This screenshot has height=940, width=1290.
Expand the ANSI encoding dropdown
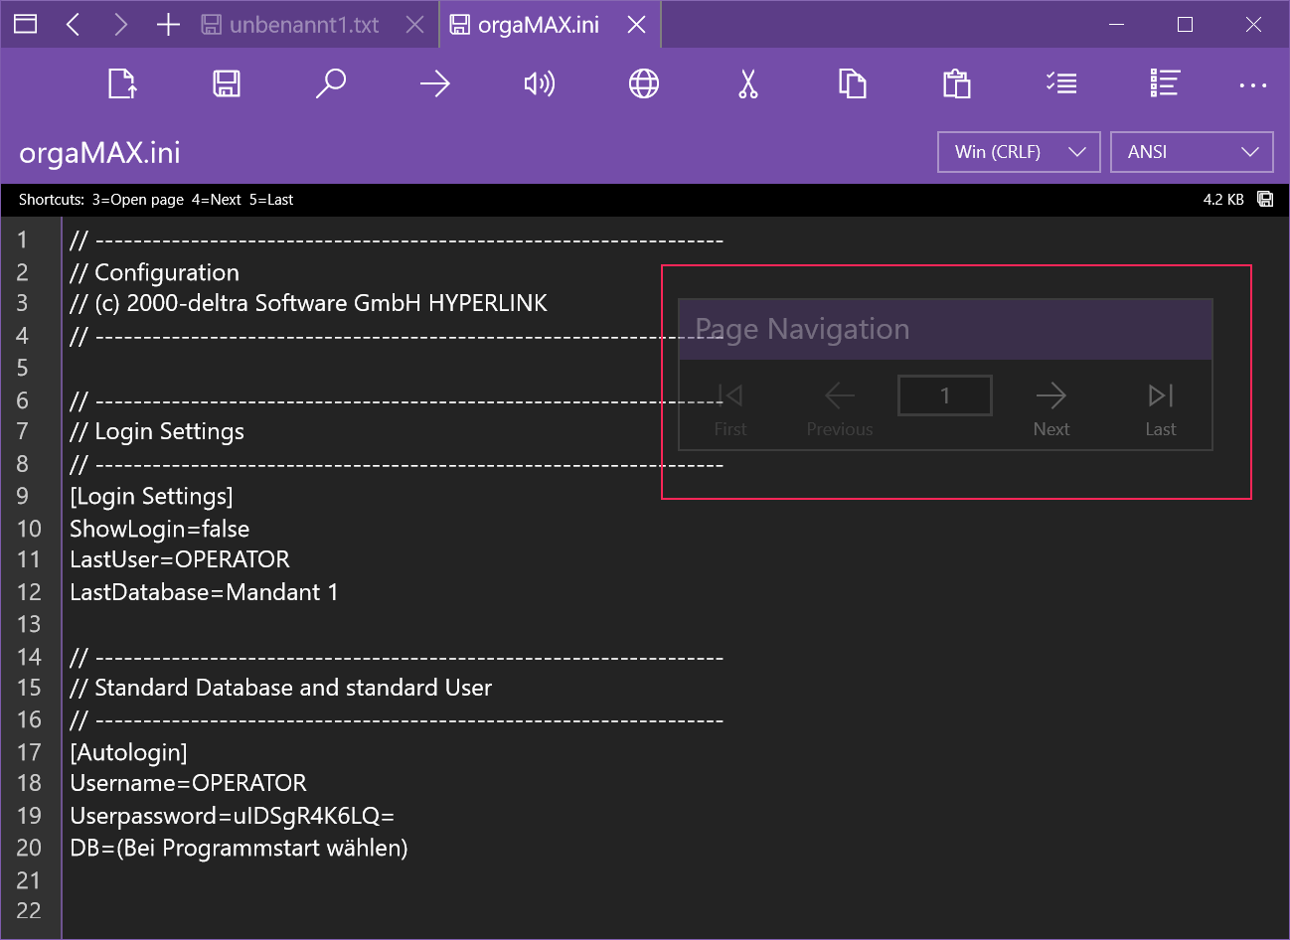pos(1192,152)
